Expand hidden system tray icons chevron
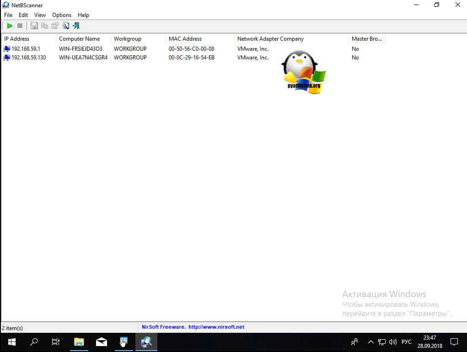Image resolution: width=467 pixels, height=352 pixels. pyautogui.click(x=370, y=341)
